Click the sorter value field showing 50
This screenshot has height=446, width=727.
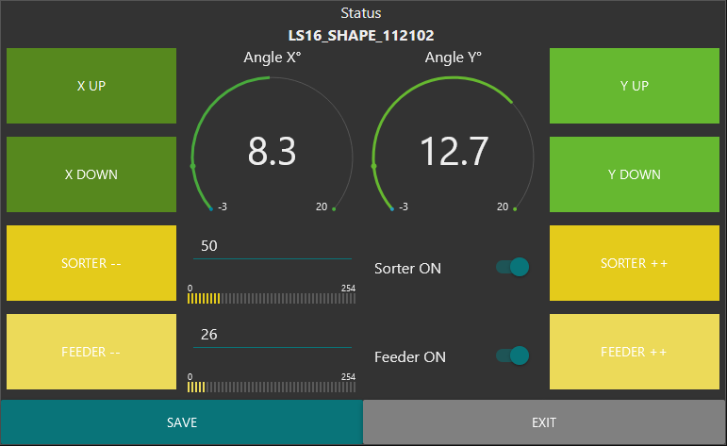tap(272, 246)
